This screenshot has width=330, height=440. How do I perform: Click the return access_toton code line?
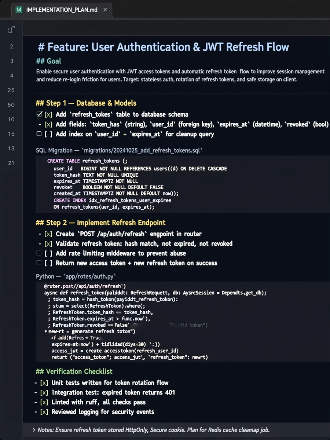[x=129, y=357]
